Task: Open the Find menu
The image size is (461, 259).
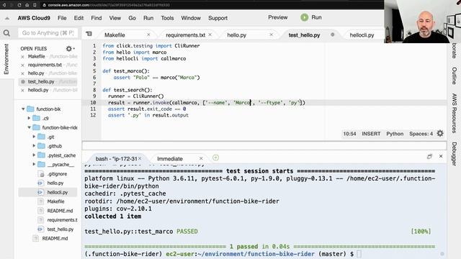Action: pyautogui.click(x=96, y=18)
